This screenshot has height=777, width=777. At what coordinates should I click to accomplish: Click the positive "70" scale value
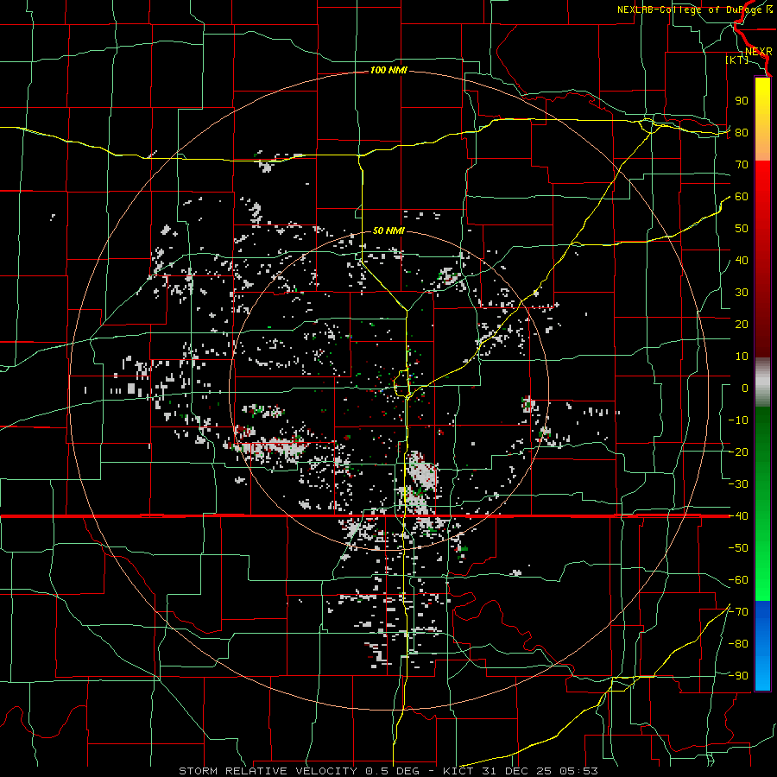742,165
